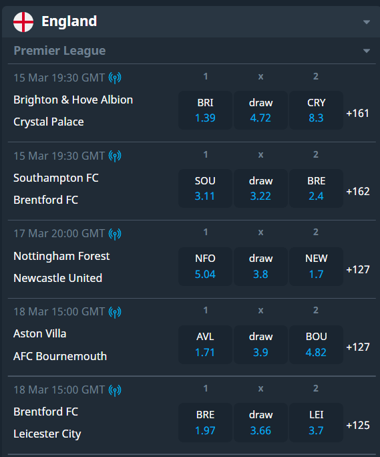Collapse the England section arrow

pos(367,22)
